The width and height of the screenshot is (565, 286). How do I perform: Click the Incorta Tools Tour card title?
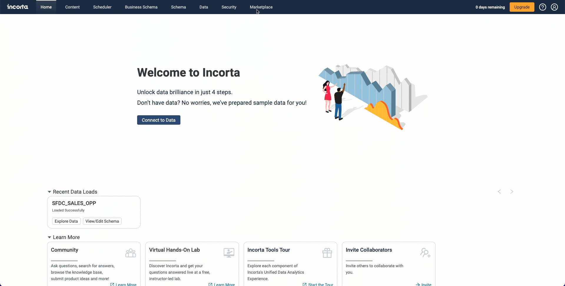(269, 250)
